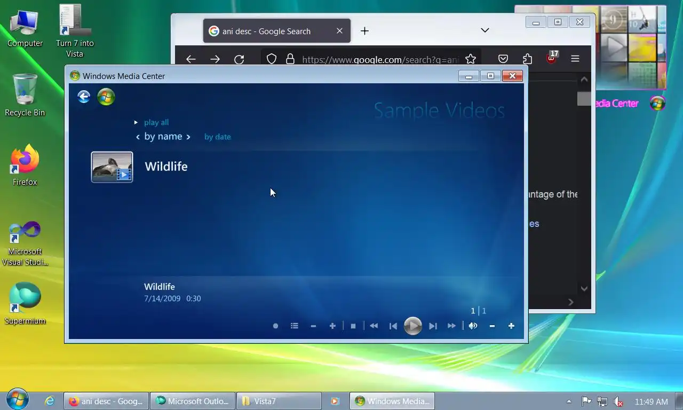The height and width of the screenshot is (410, 683).
Task: Click the Firefox tracking protection shield icon
Action: [272, 59]
